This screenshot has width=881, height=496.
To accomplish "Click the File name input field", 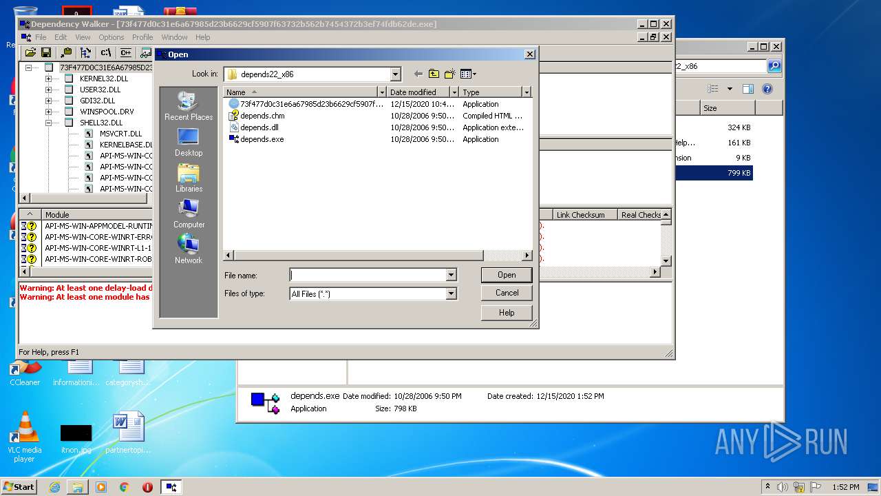I will (368, 275).
